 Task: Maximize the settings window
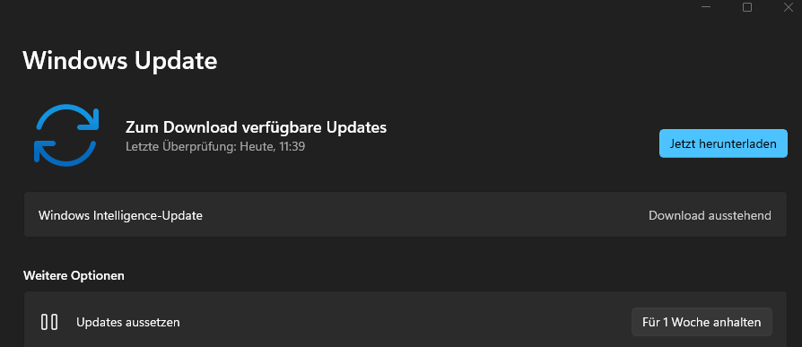[747, 7]
